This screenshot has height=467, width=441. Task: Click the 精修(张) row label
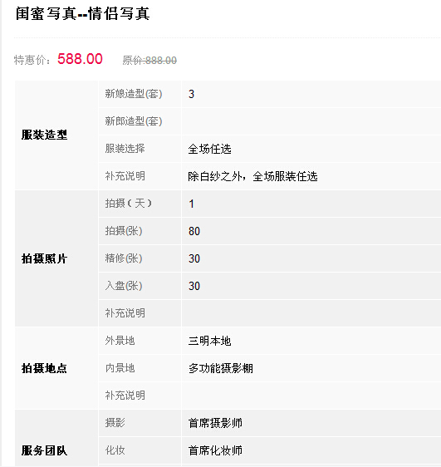(x=124, y=258)
